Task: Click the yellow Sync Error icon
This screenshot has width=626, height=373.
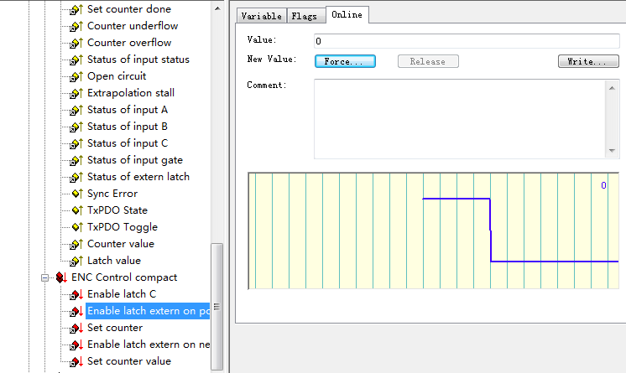Action: [77, 194]
